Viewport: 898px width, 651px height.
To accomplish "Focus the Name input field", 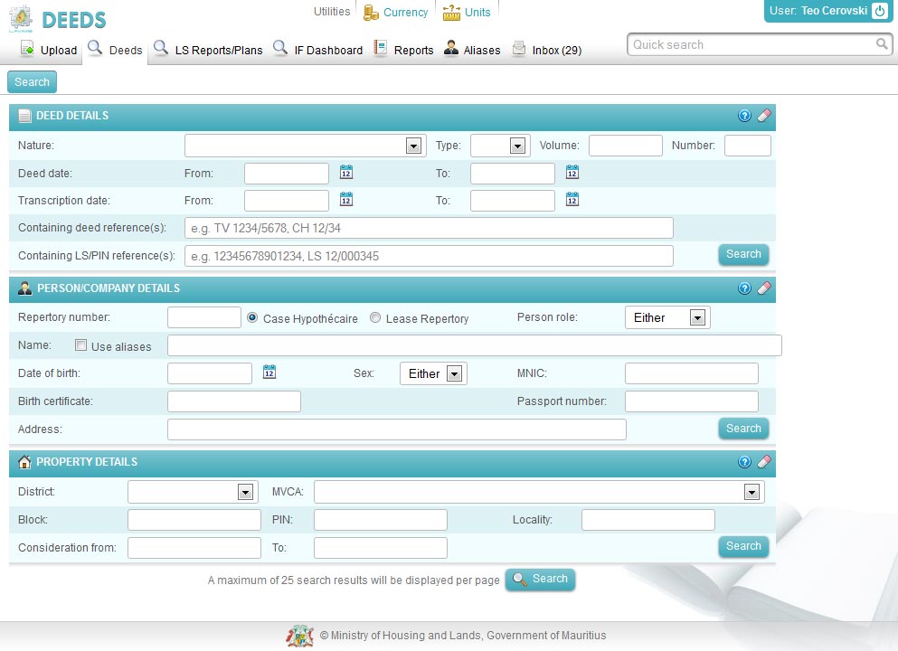I will click(x=474, y=345).
